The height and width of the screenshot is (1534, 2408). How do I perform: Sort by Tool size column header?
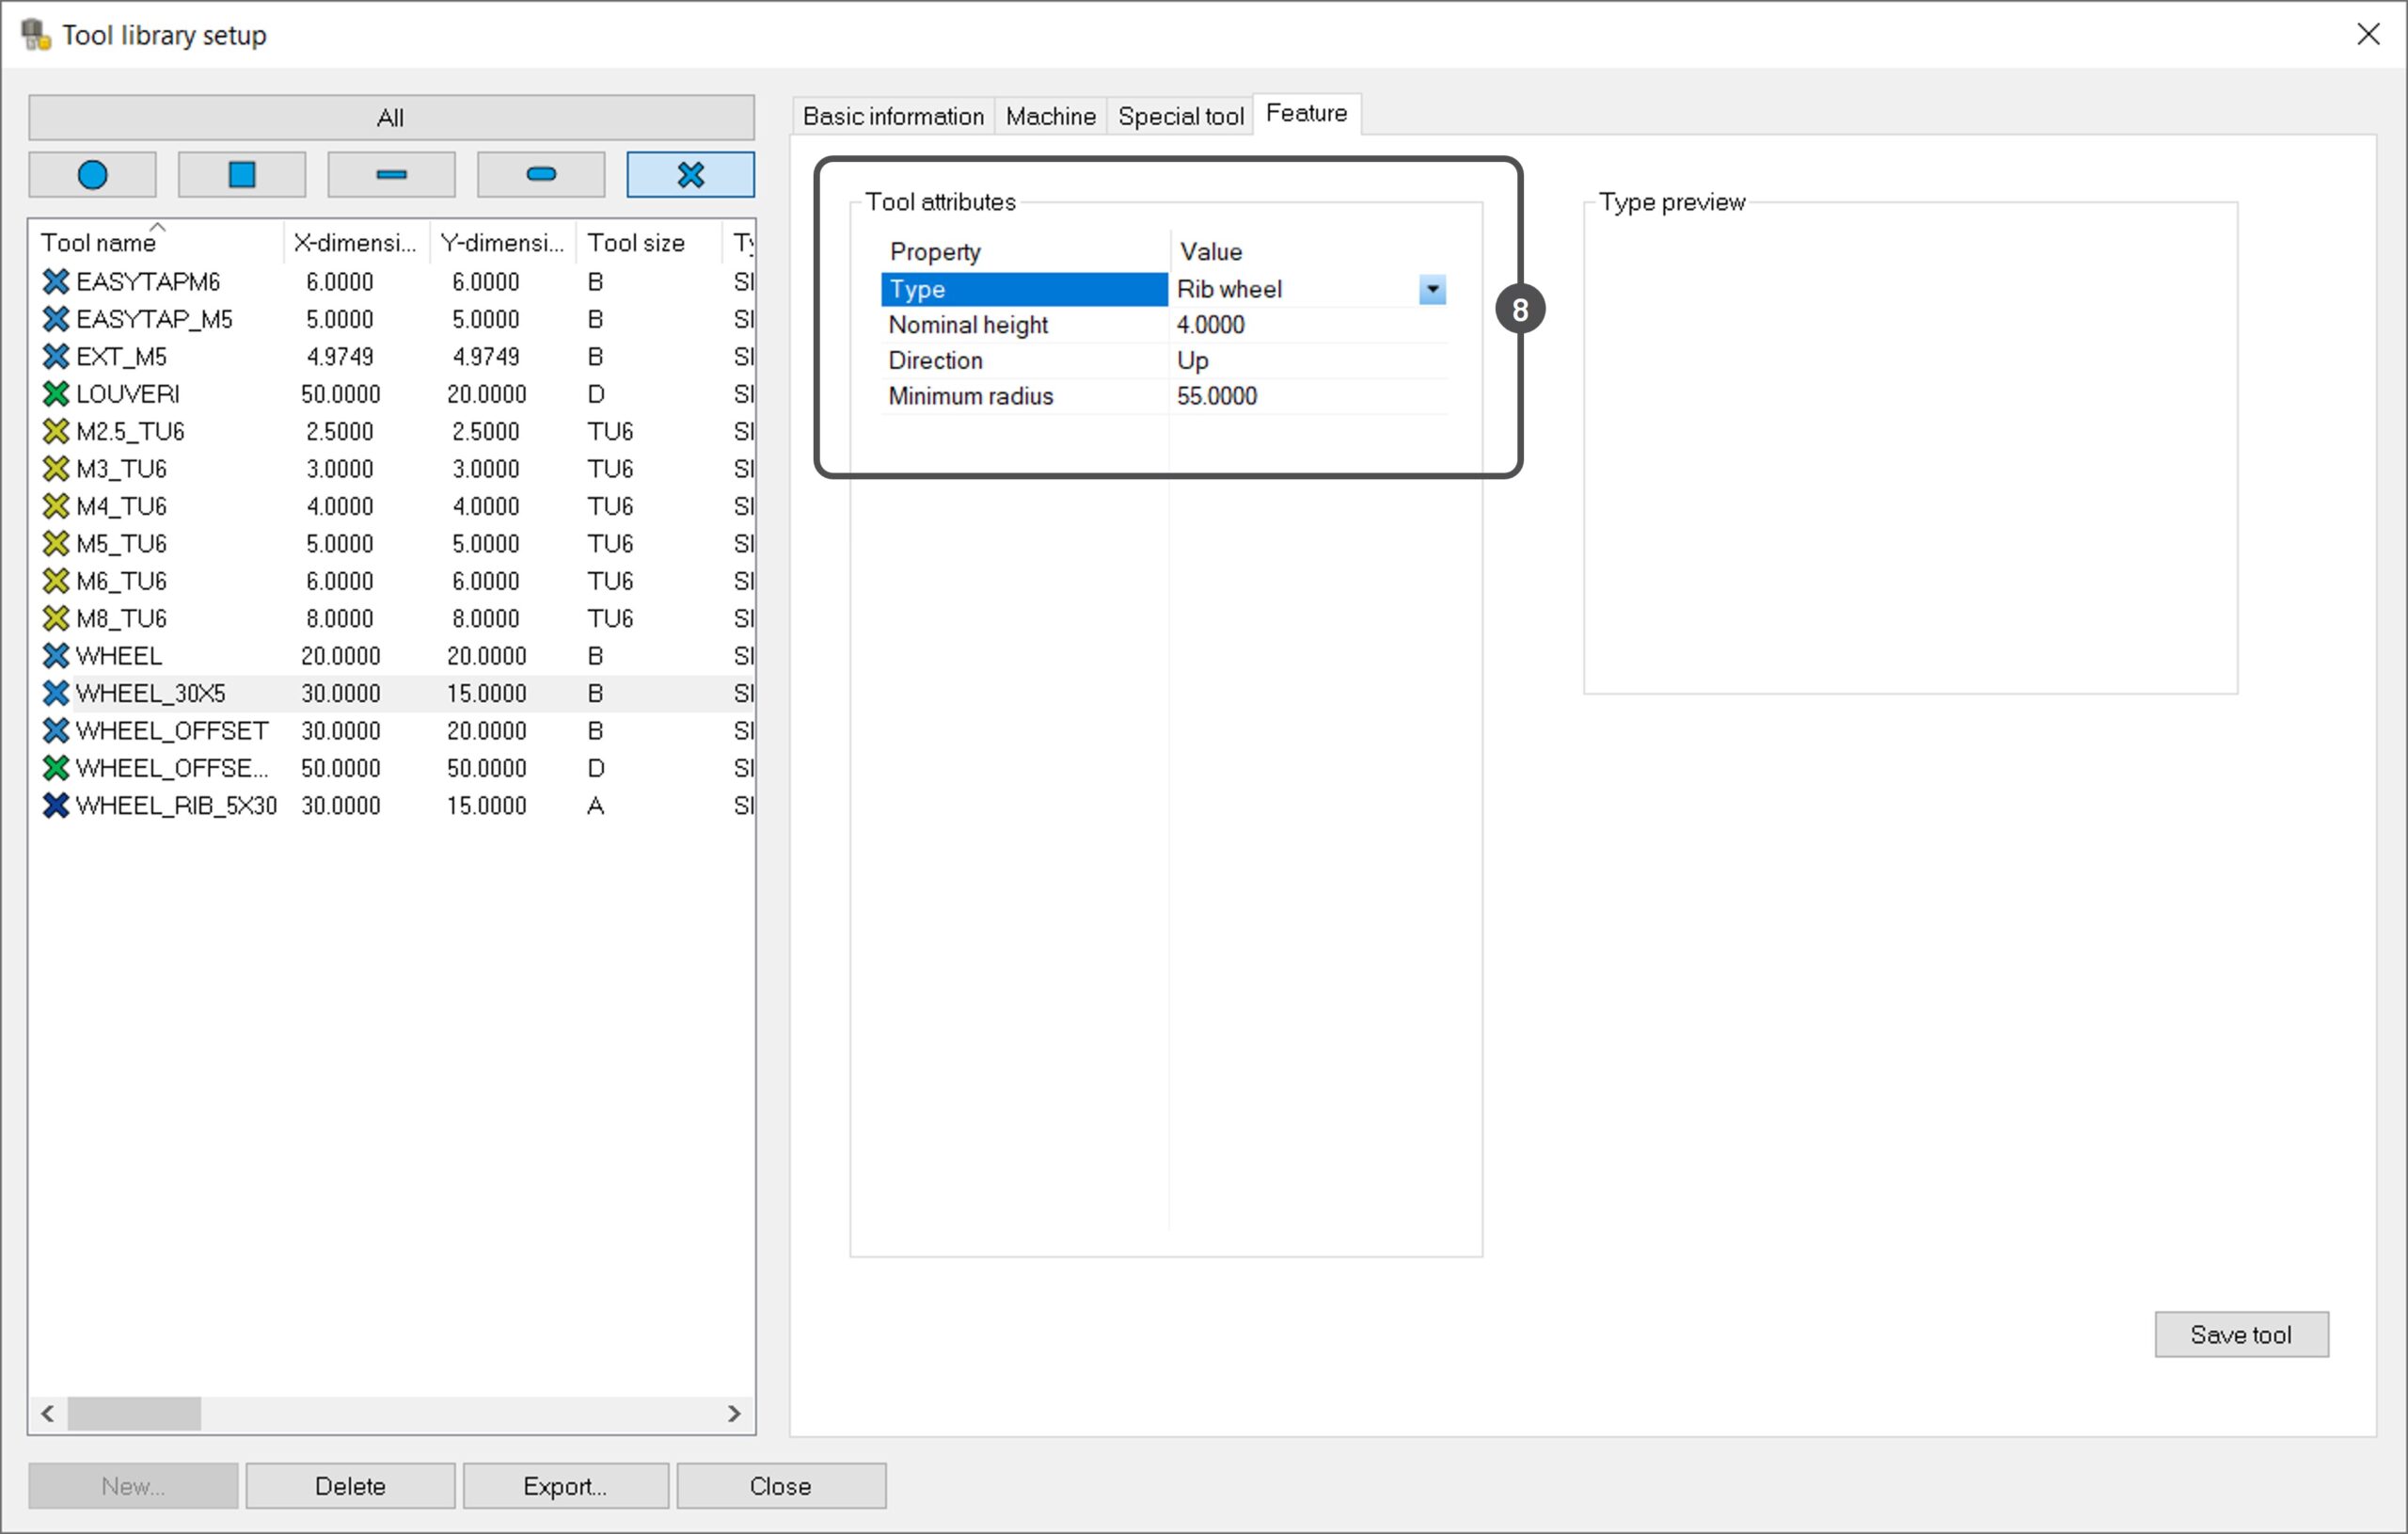click(636, 243)
